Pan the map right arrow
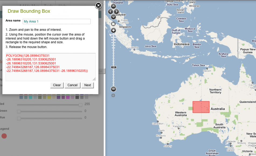This screenshot has height=156, width=256. pyautogui.click(x=116, y=12)
